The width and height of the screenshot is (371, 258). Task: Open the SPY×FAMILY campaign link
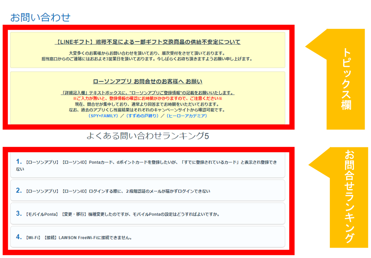click(103, 116)
